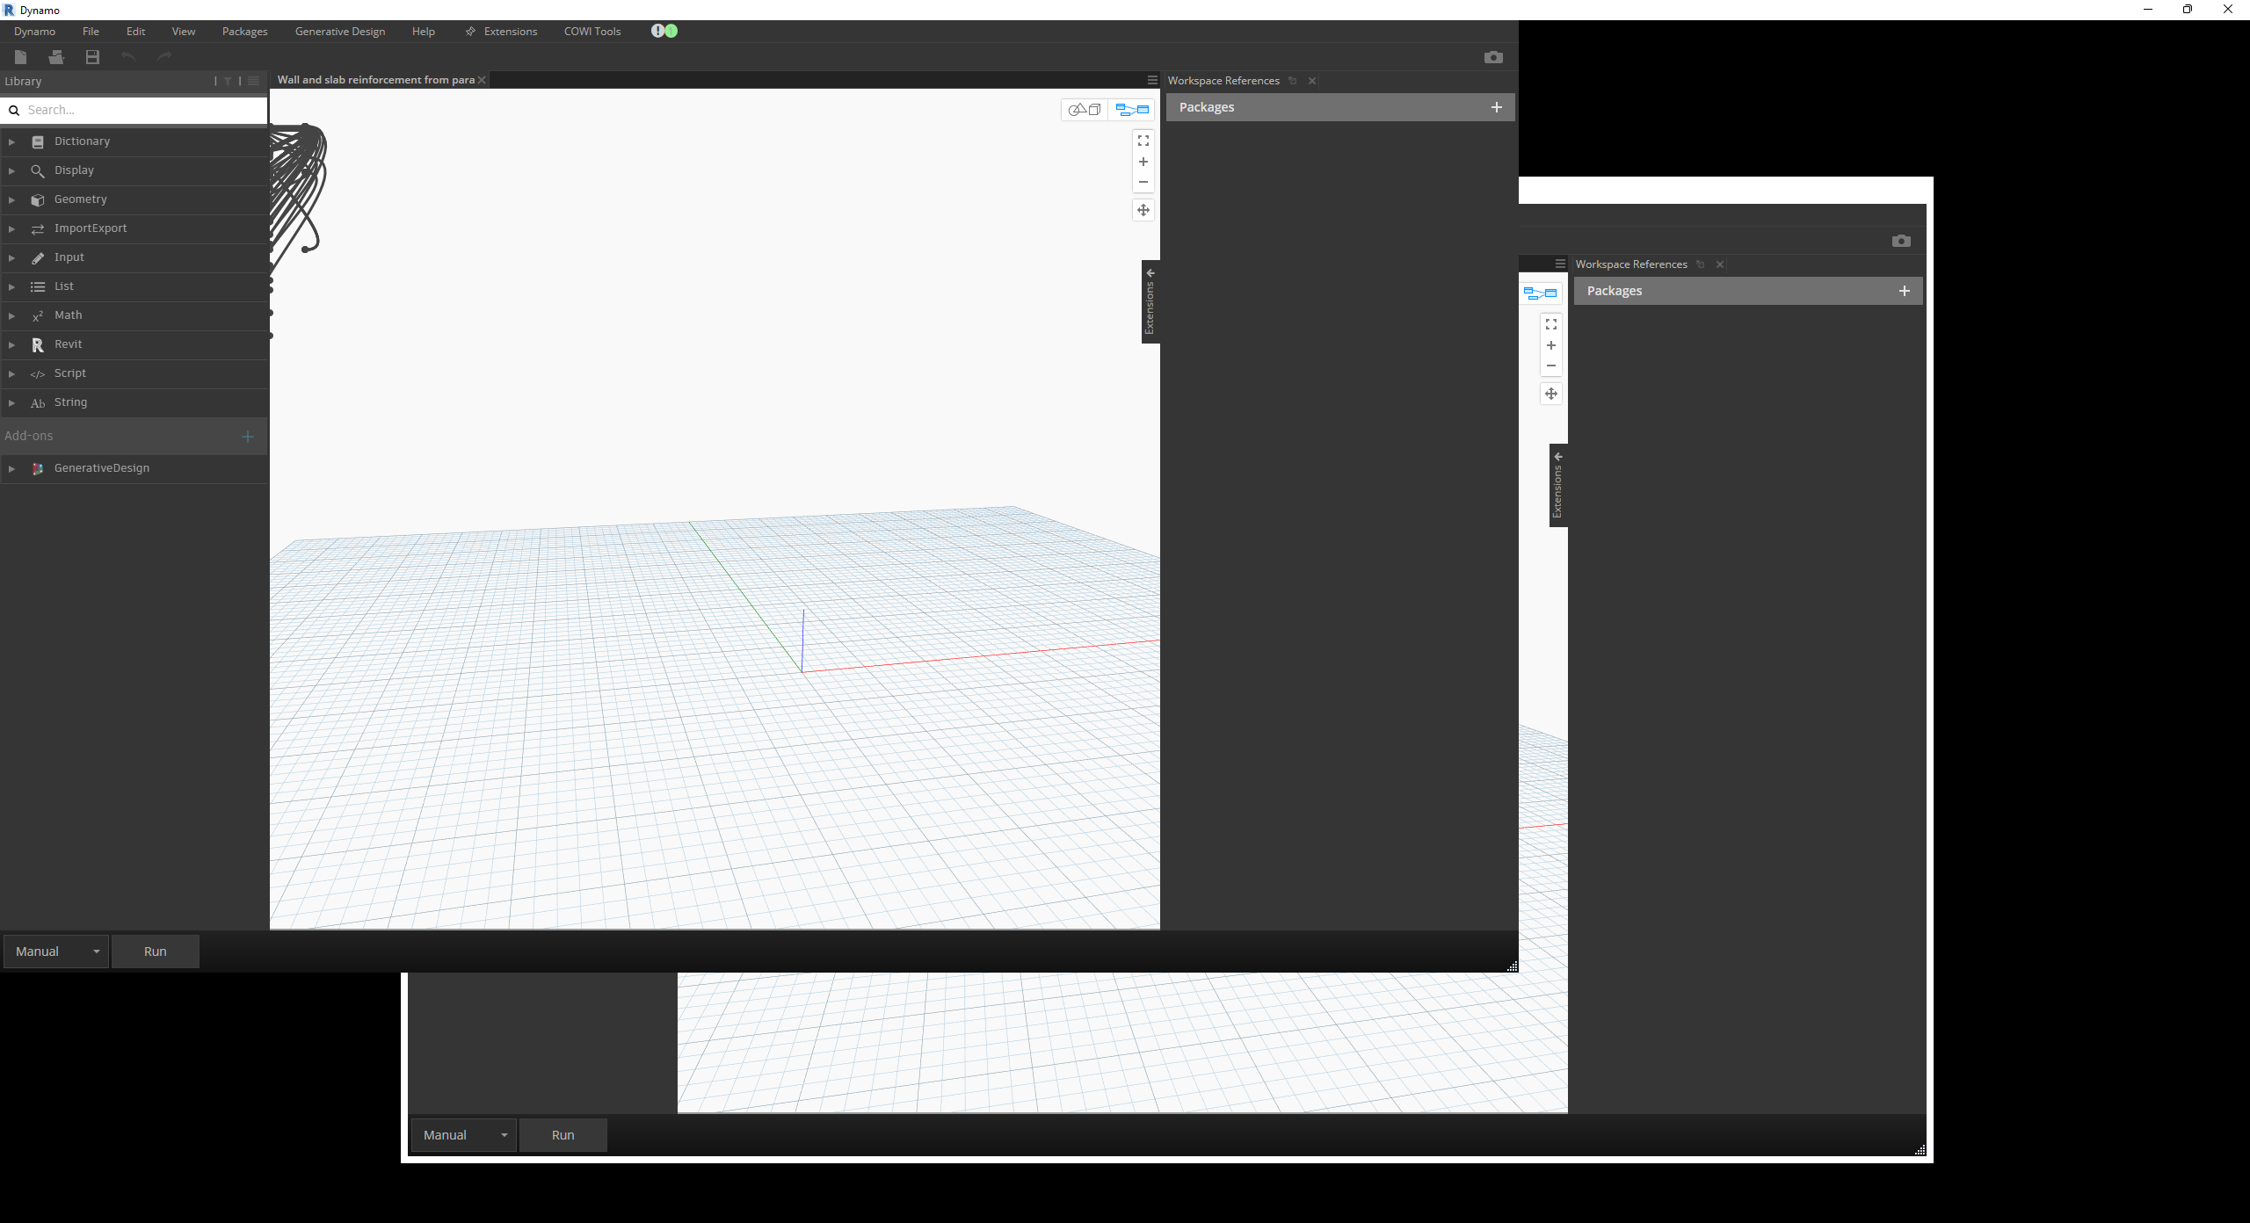Screen dimensions: 2250x1223
Task: Open the Manual run mode dropdown
Action: 56,952
